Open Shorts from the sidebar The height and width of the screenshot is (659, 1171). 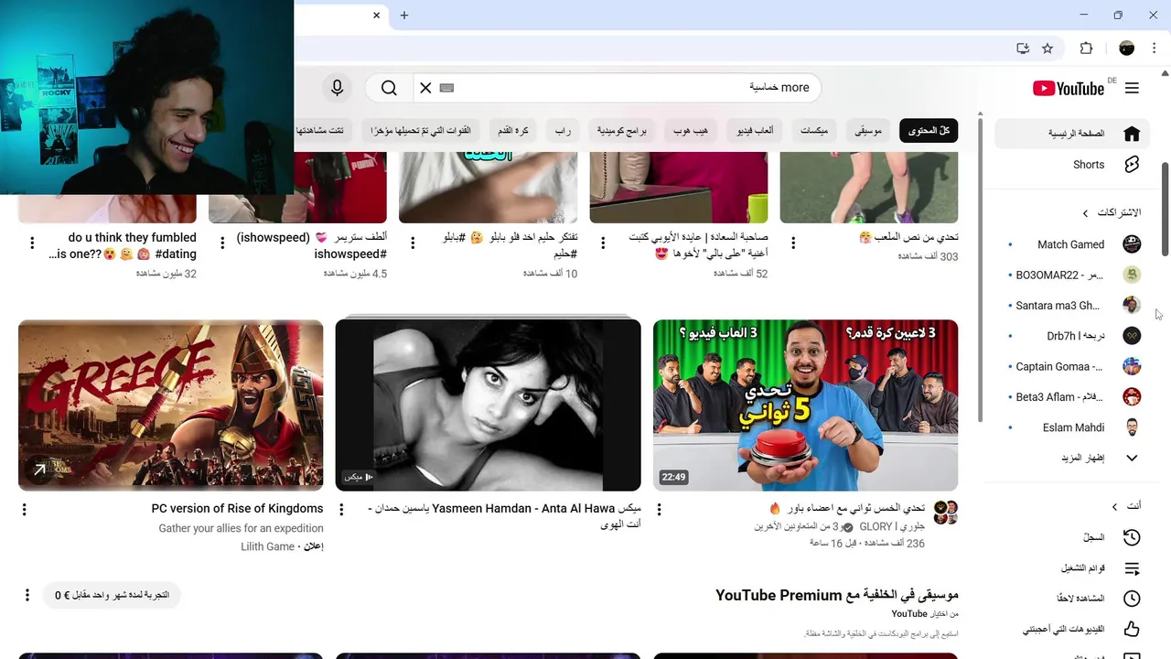point(1072,165)
